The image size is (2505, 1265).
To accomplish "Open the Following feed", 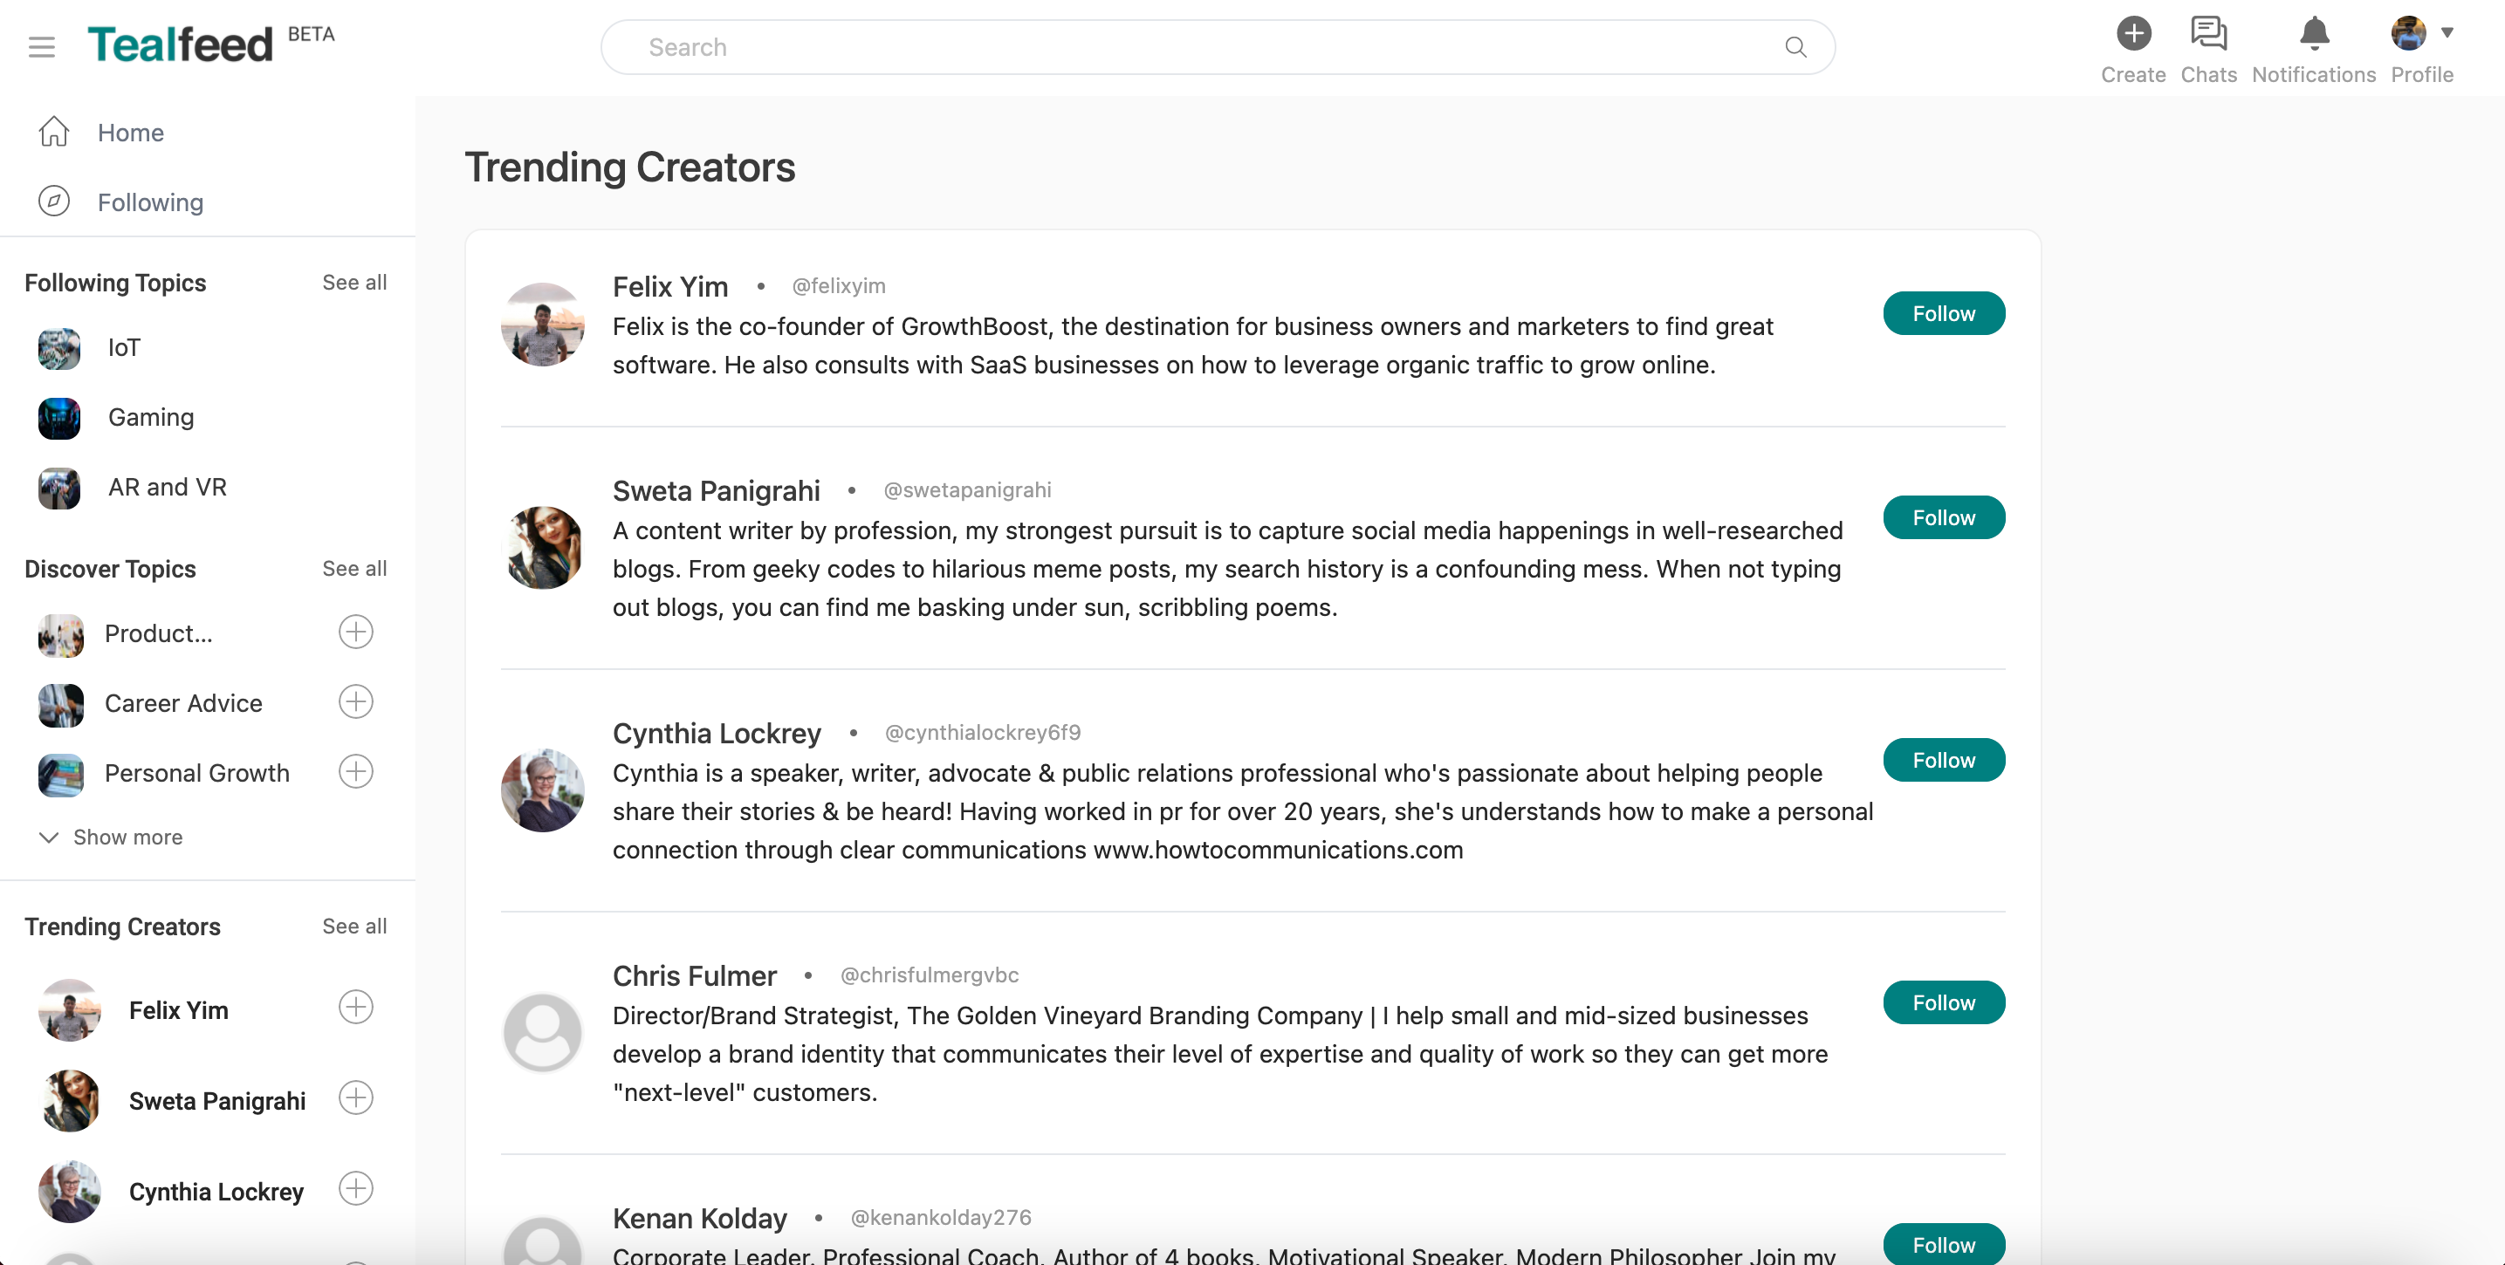I will (150, 202).
